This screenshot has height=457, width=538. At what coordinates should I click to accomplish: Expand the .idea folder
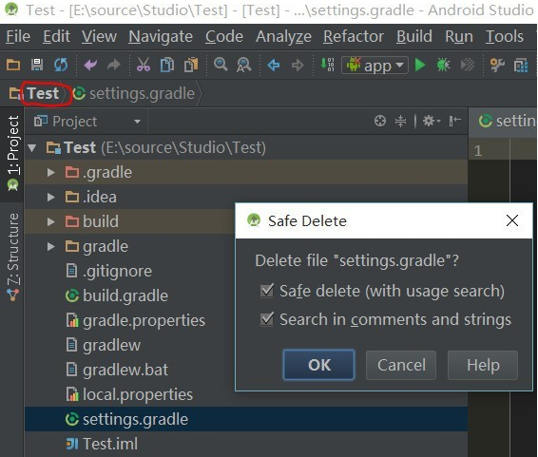tap(50, 197)
